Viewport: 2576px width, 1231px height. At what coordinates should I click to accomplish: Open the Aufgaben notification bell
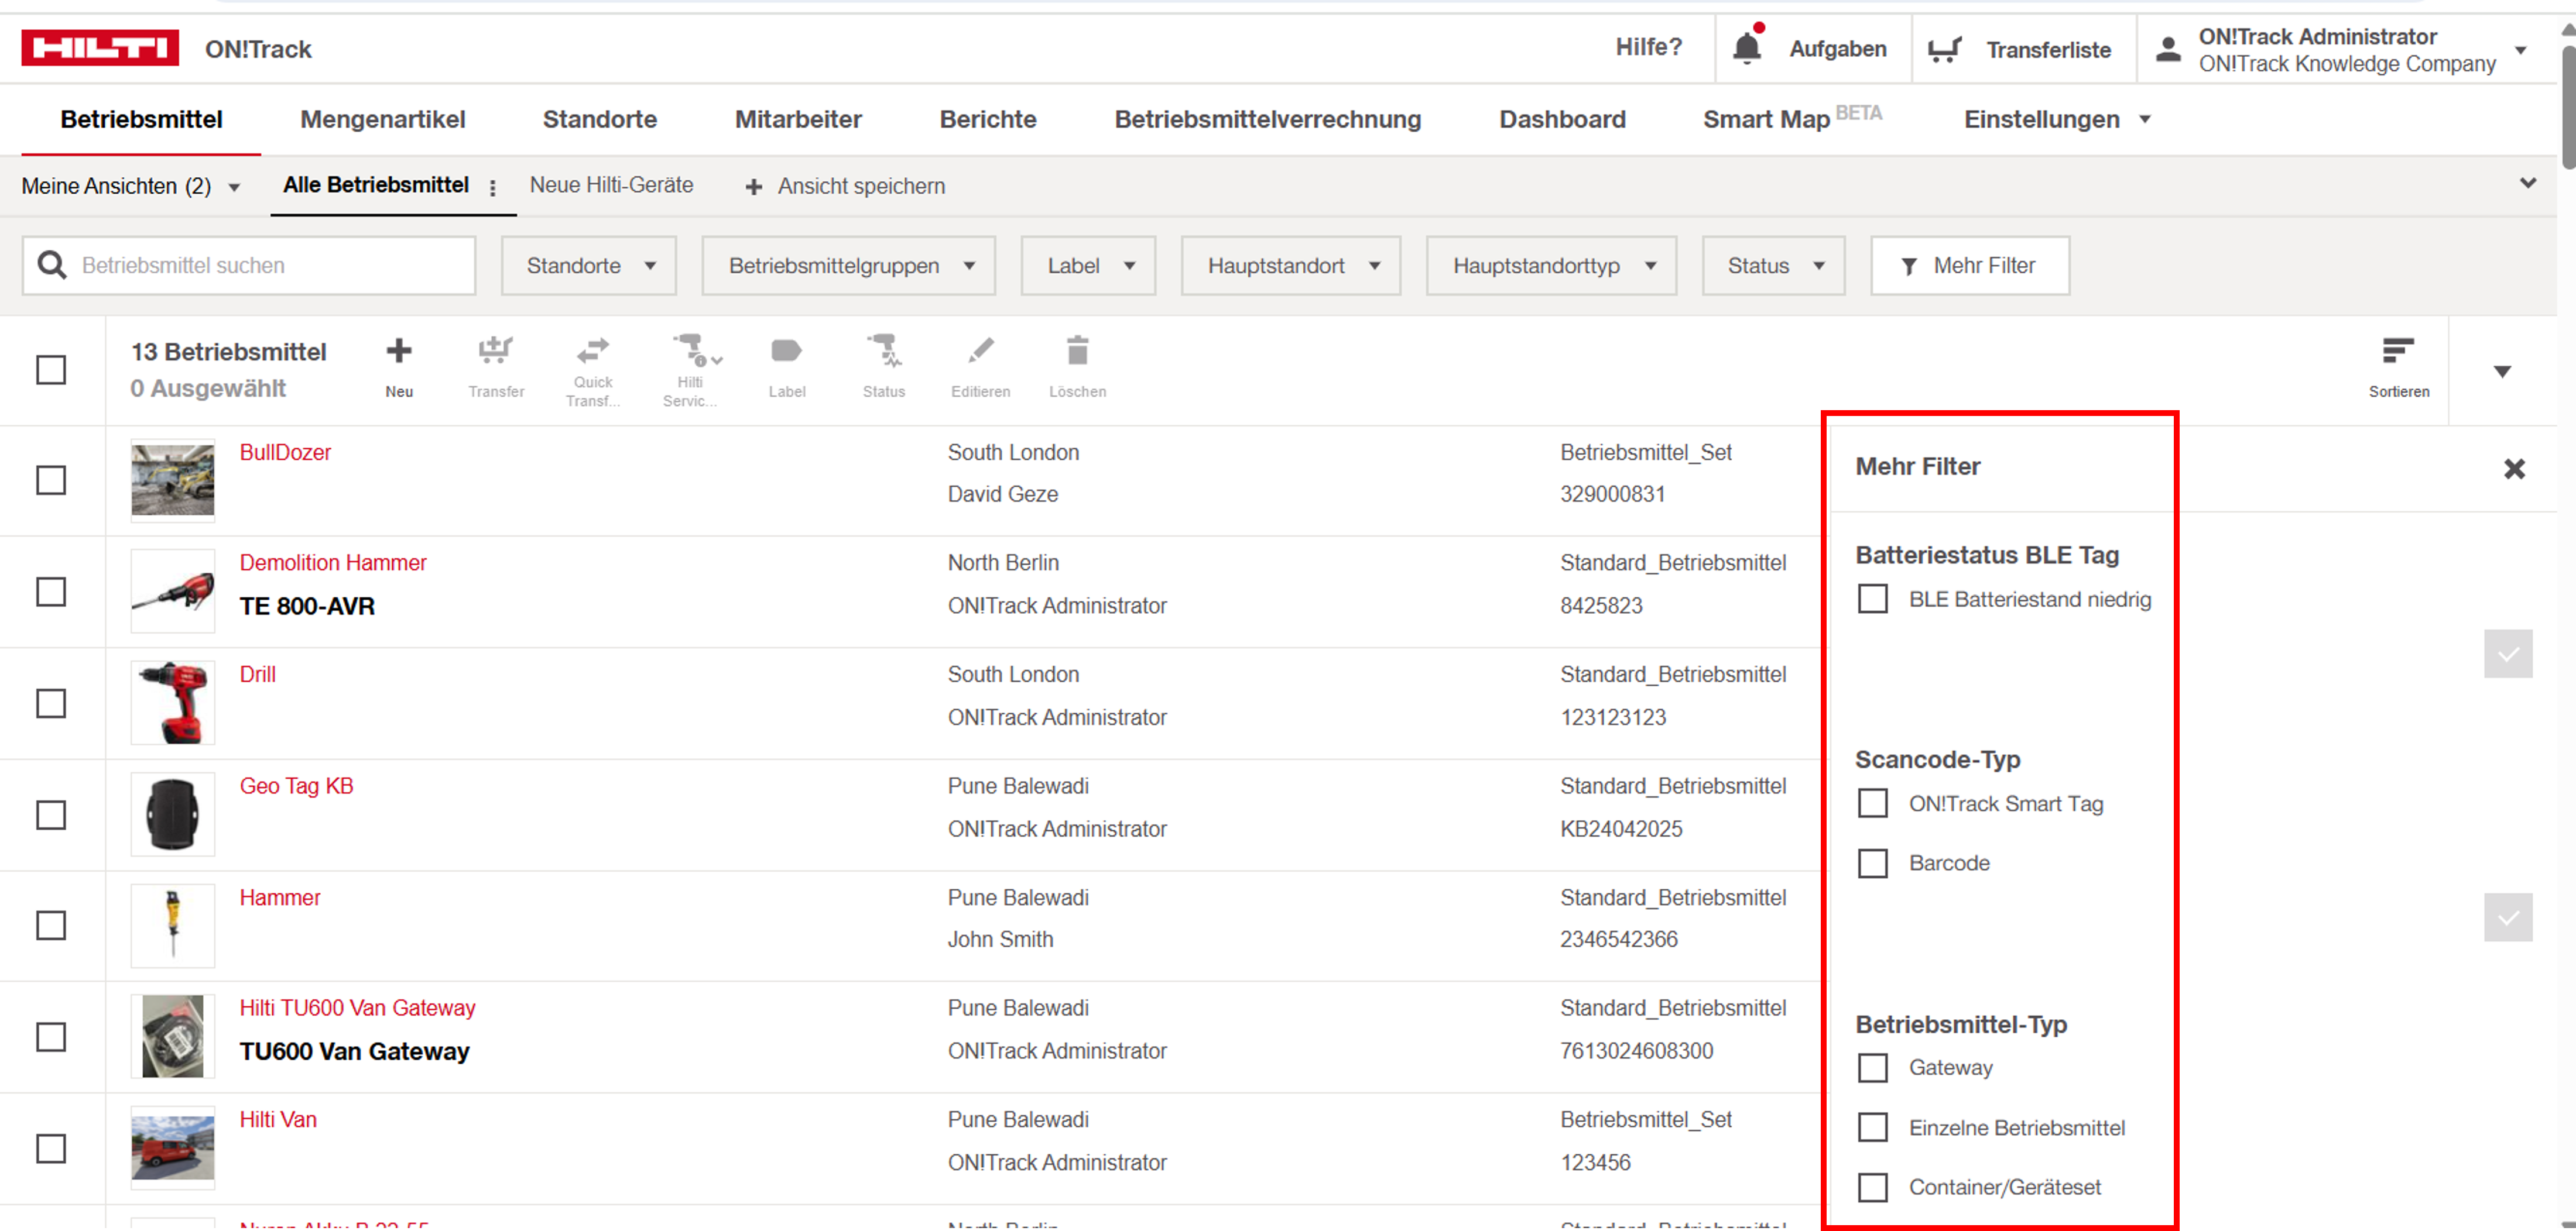1747,46
